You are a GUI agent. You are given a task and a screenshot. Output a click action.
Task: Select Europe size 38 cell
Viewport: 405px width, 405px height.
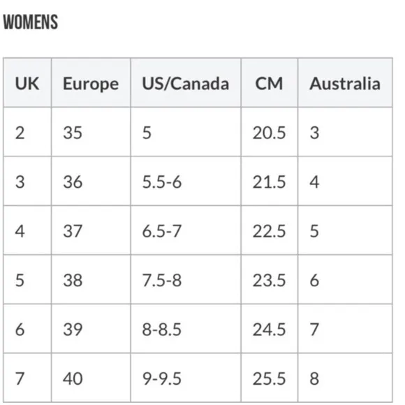pyautogui.click(x=91, y=279)
